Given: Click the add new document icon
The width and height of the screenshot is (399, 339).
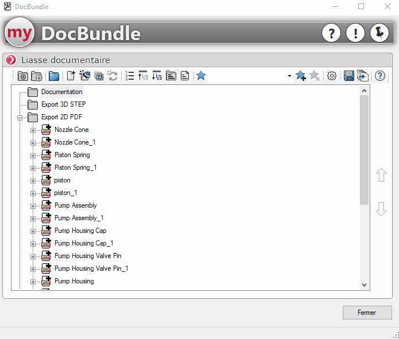Looking at the screenshot, I should pos(71,76).
